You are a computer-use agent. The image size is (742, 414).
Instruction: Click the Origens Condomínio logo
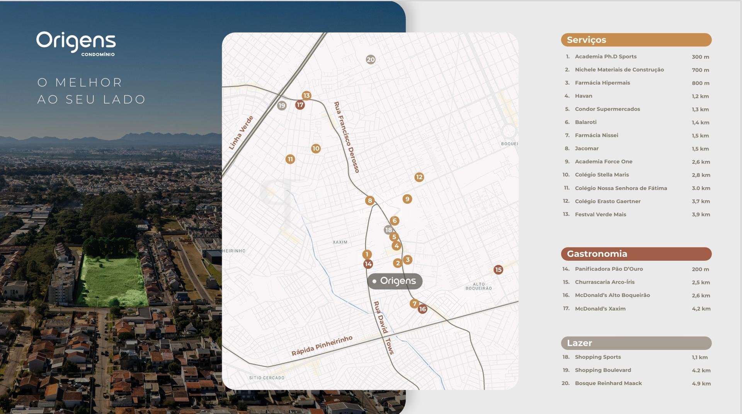click(76, 43)
